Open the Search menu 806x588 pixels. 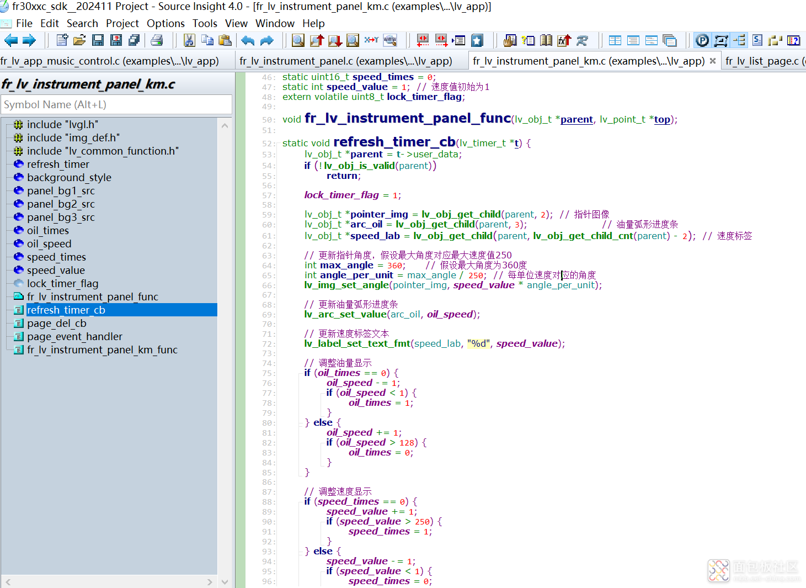(x=82, y=23)
